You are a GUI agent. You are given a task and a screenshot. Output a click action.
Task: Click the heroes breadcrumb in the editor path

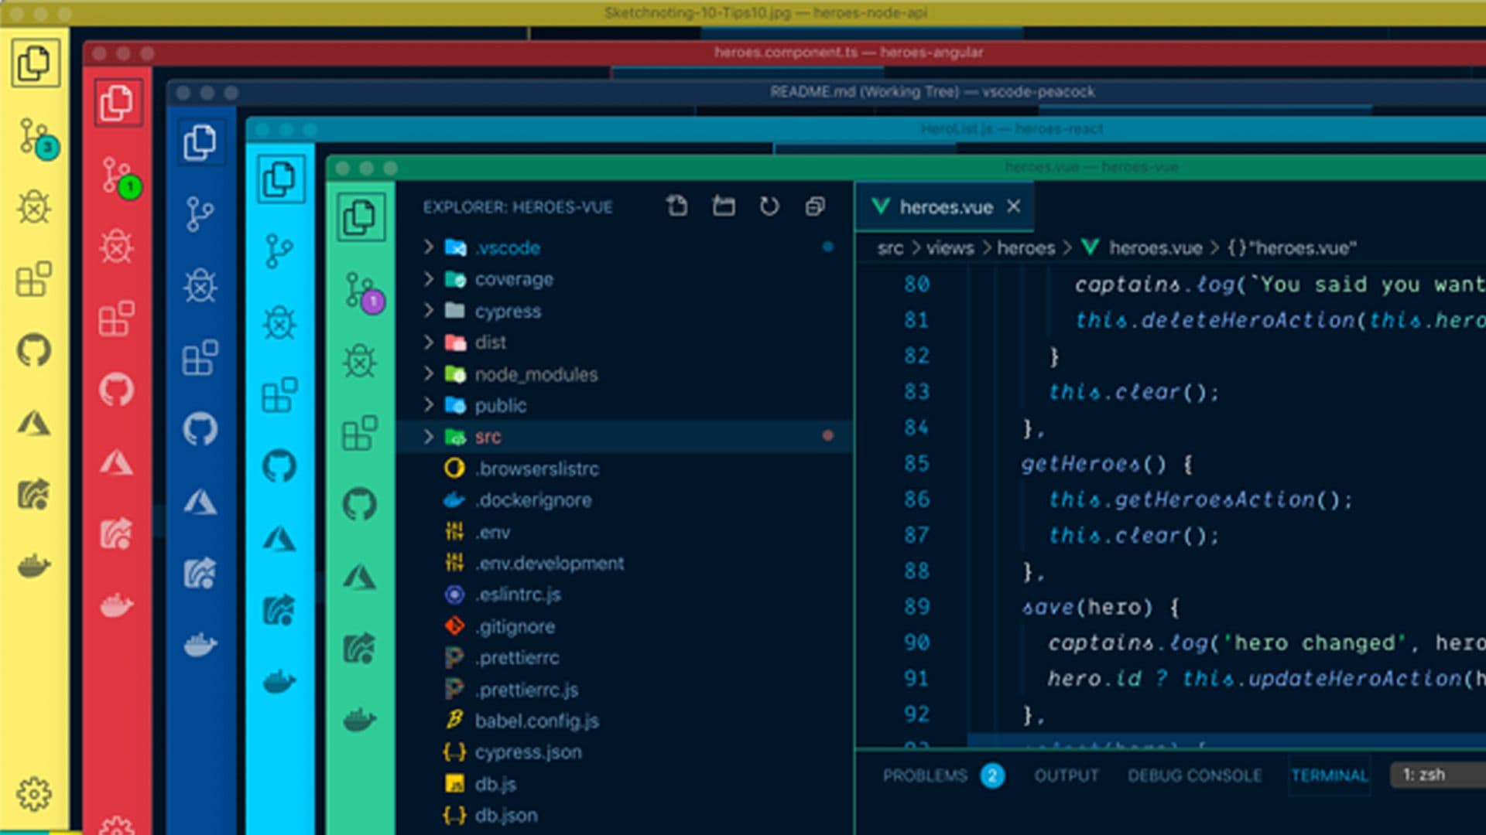point(1026,248)
